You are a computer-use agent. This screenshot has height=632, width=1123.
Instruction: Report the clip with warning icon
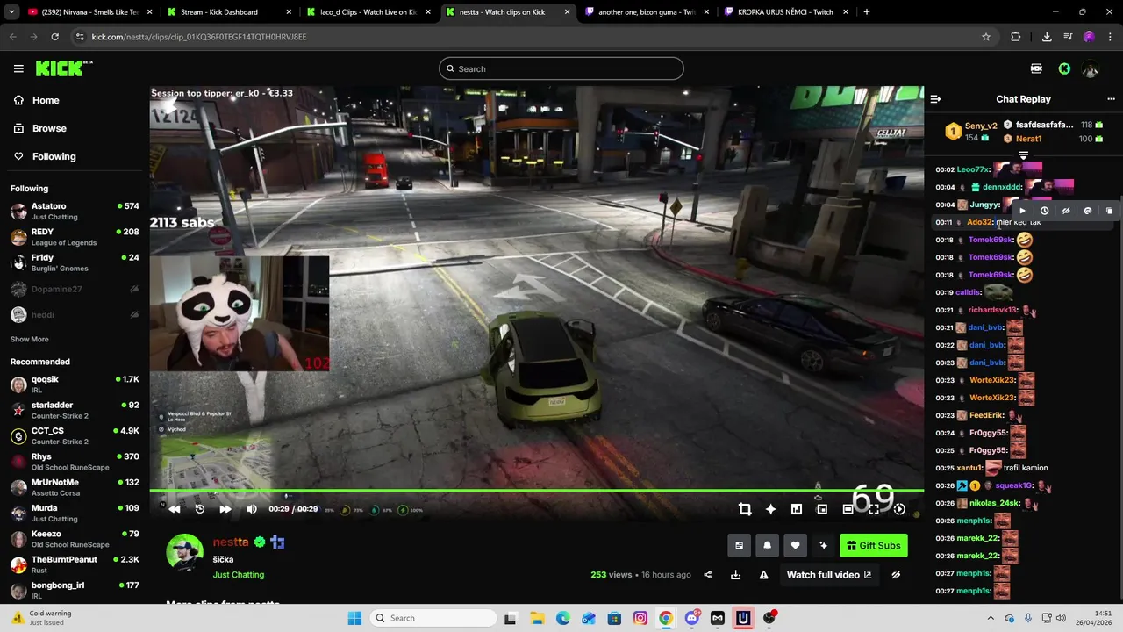point(763,575)
